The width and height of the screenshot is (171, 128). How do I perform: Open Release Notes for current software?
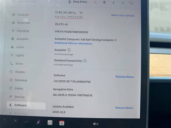(125, 77)
